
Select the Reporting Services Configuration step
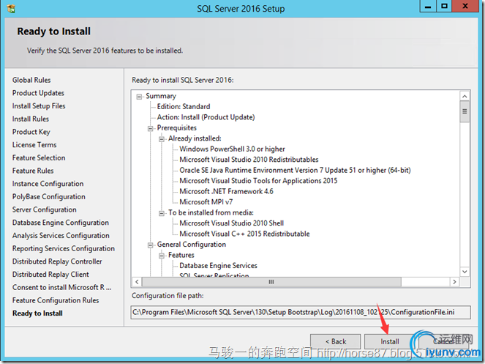64,249
